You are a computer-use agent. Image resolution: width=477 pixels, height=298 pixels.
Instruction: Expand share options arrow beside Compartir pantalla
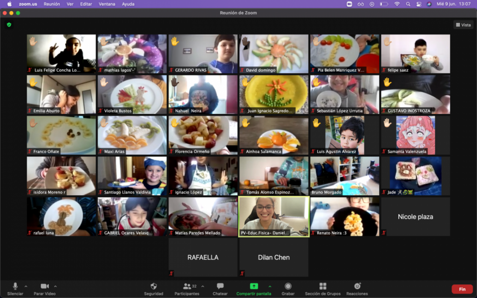pos(269,286)
